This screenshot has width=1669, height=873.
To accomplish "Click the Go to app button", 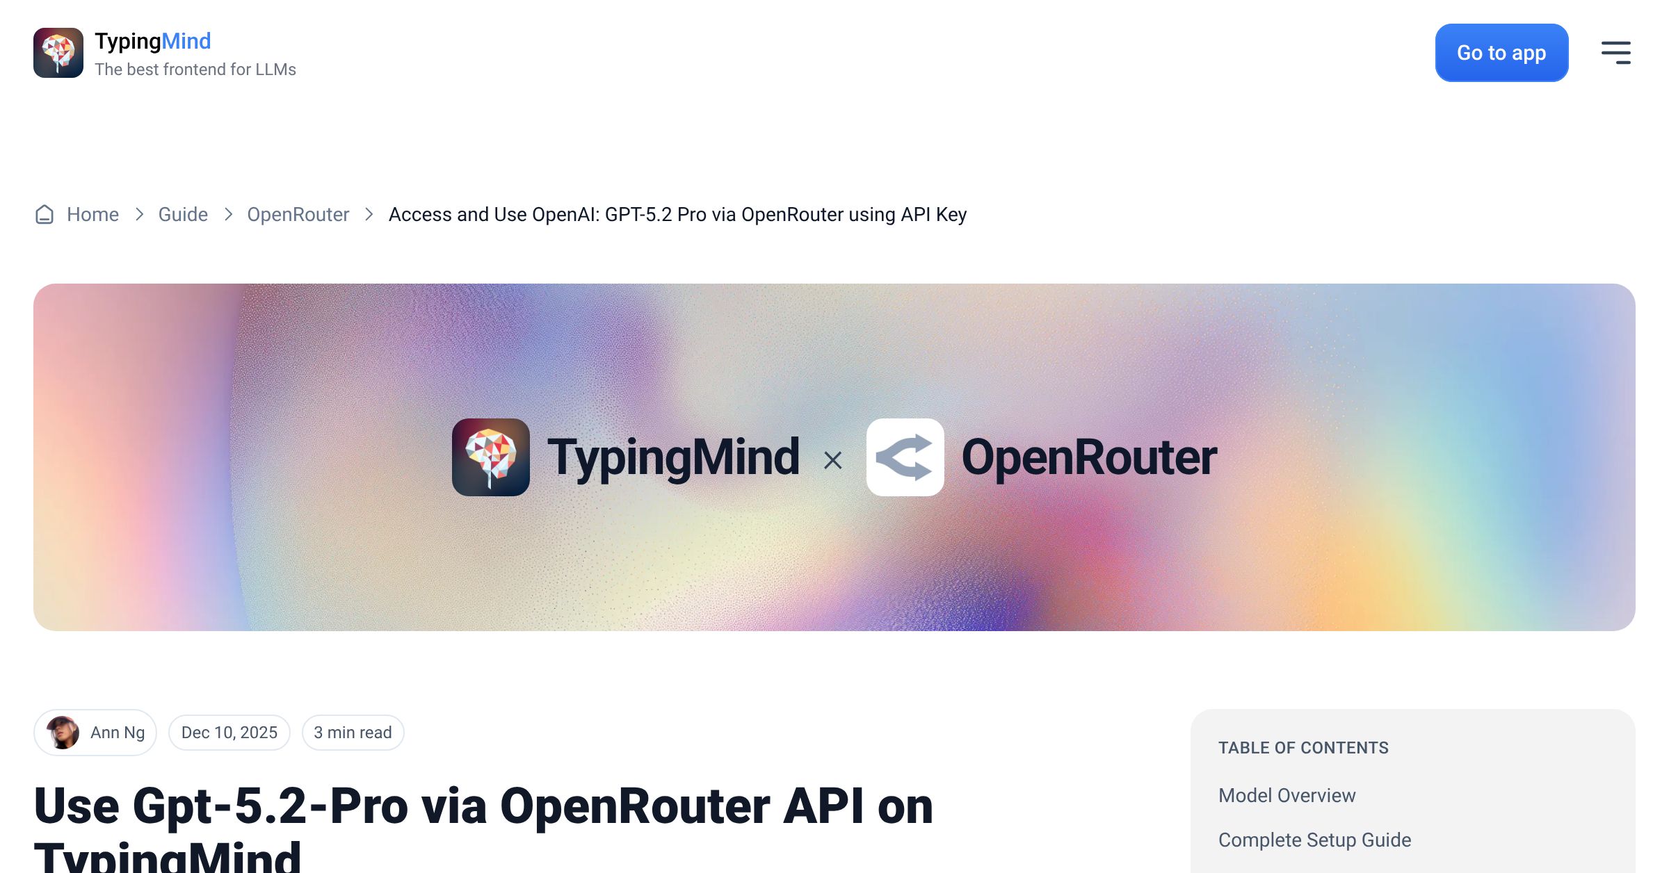I will click(1501, 53).
